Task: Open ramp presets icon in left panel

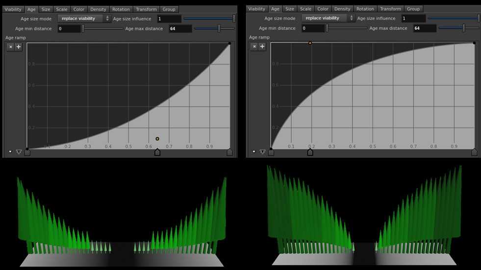Action: pos(19,152)
